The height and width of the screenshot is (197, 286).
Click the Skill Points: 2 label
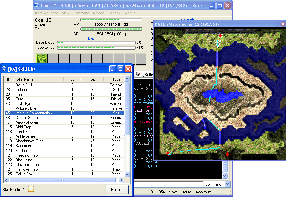tap(13, 190)
